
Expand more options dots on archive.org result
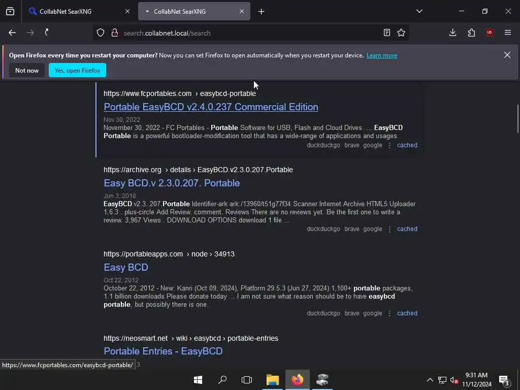click(x=389, y=229)
